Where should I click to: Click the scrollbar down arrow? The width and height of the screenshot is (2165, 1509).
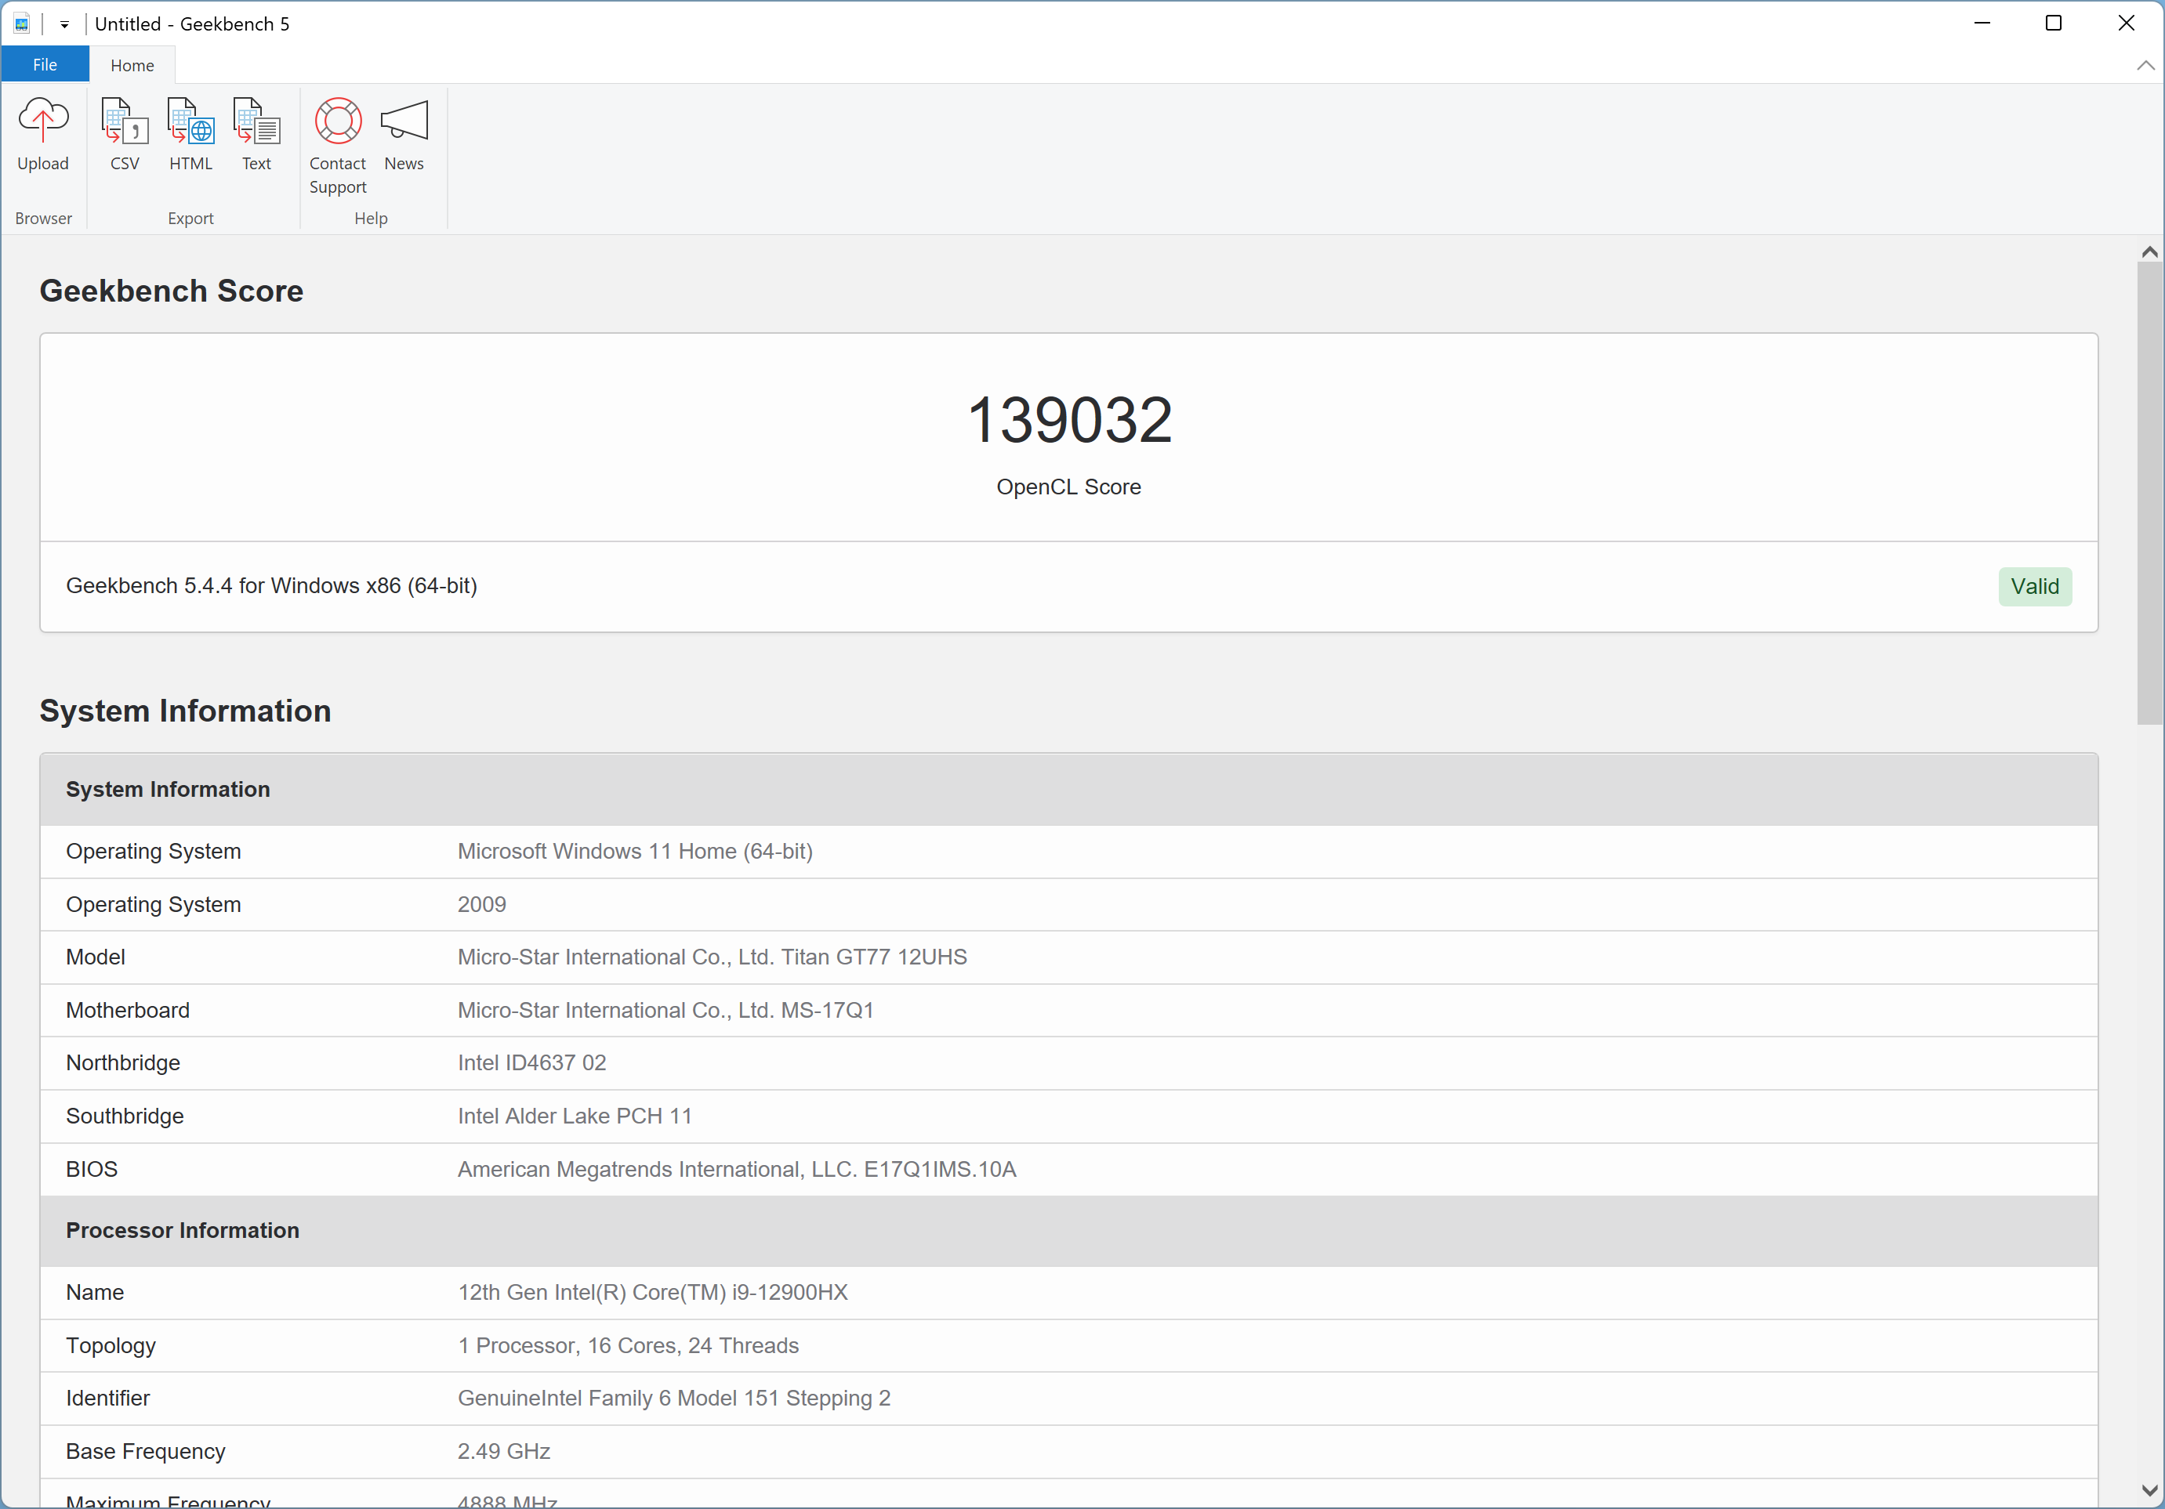click(2149, 1490)
